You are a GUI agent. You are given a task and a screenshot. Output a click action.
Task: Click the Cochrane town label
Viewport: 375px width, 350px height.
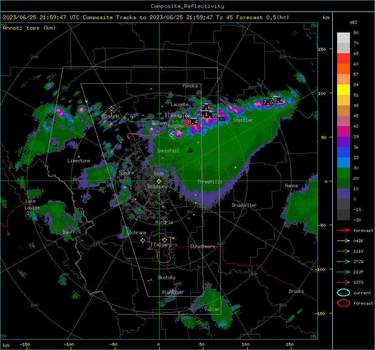[136, 233]
